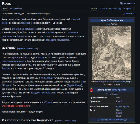
Task: Open the 22 languages translate icon
Action: click(121, 3)
